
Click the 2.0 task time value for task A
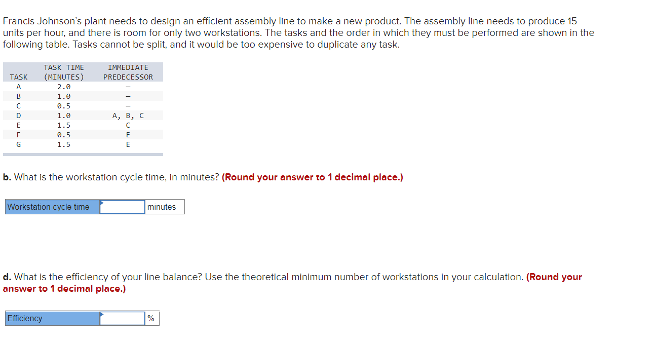pos(64,87)
